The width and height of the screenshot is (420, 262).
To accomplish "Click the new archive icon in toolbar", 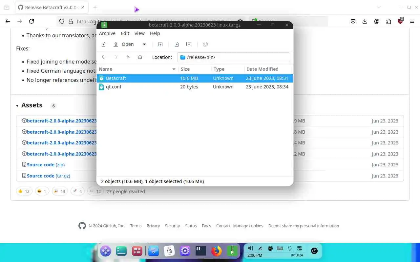I will tap(103, 44).
